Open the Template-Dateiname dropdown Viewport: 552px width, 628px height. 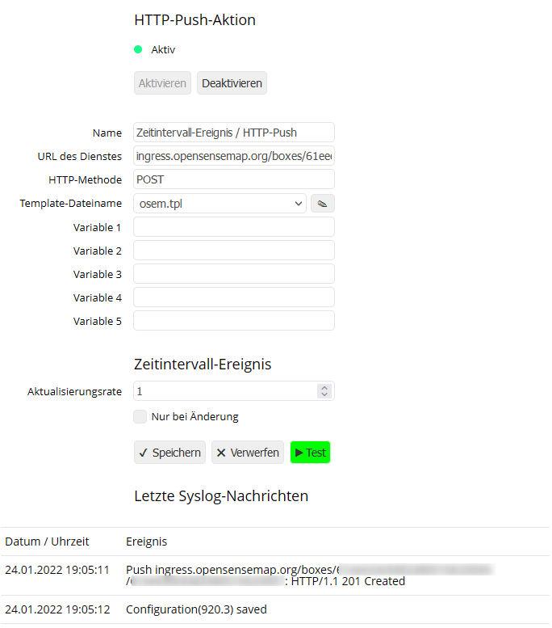[220, 204]
